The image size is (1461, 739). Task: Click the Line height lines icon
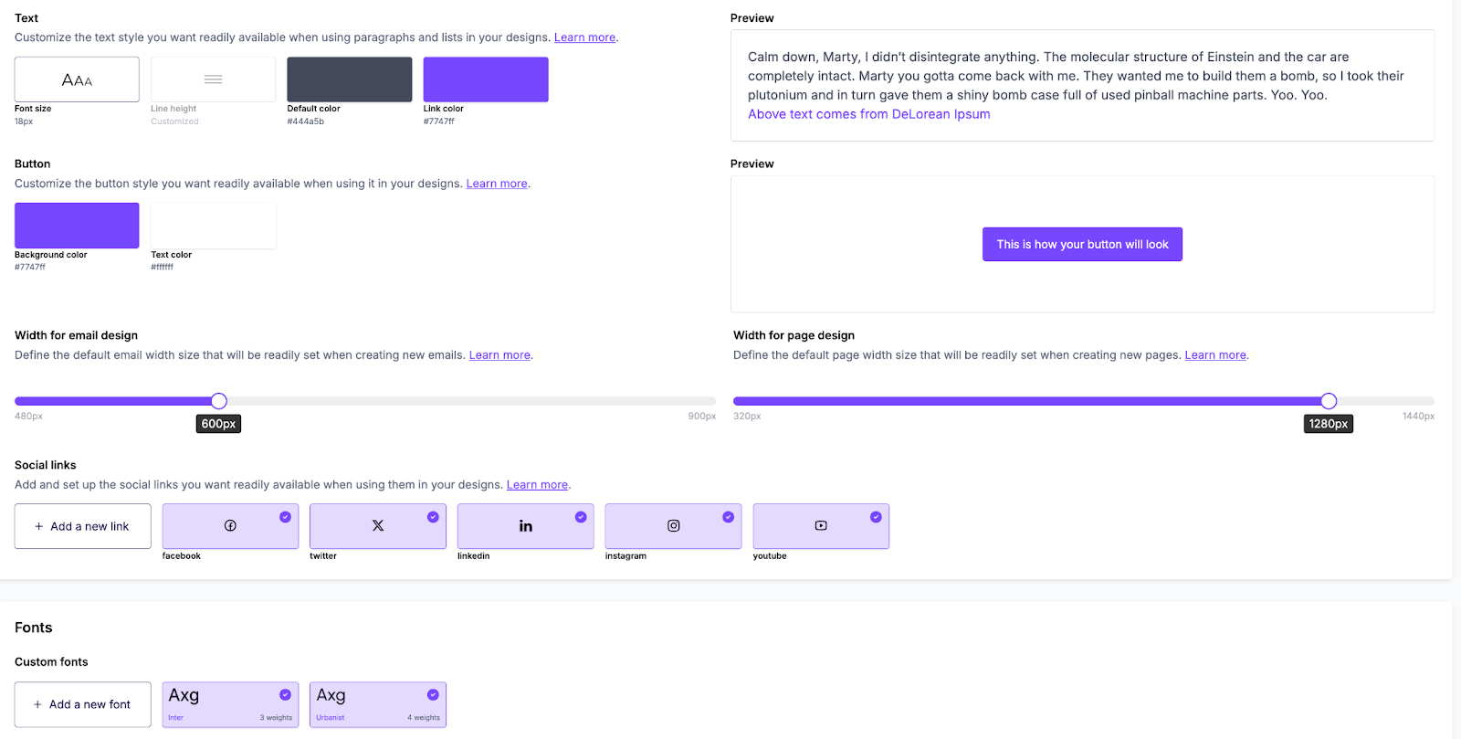(213, 79)
